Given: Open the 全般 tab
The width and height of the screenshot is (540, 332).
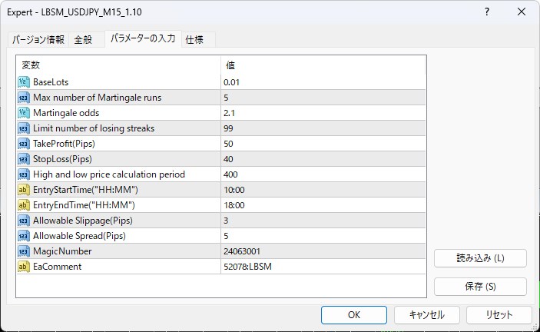Looking at the screenshot, I should click(x=83, y=40).
